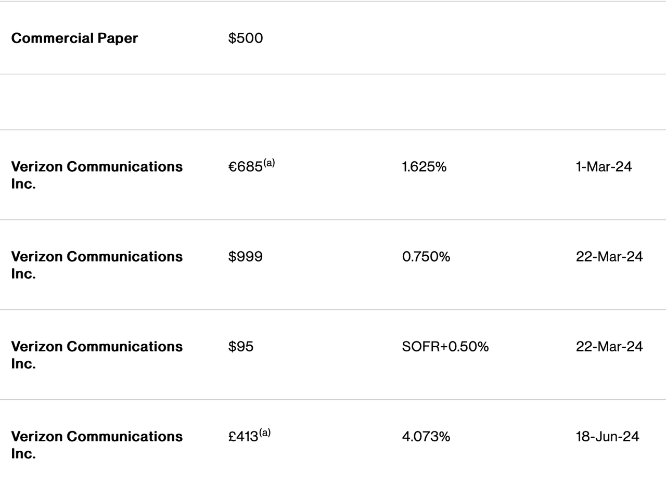Viewport: 666px width, 484px height.
Task: Select the £413 principal amount
Action: (244, 437)
